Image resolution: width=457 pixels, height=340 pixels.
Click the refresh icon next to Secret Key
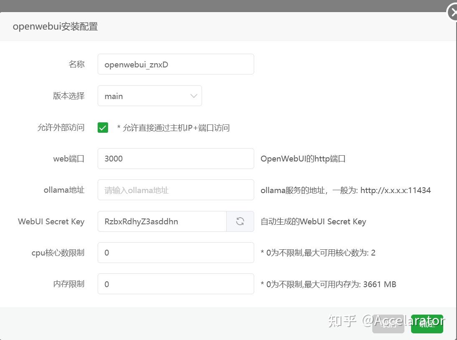240,221
